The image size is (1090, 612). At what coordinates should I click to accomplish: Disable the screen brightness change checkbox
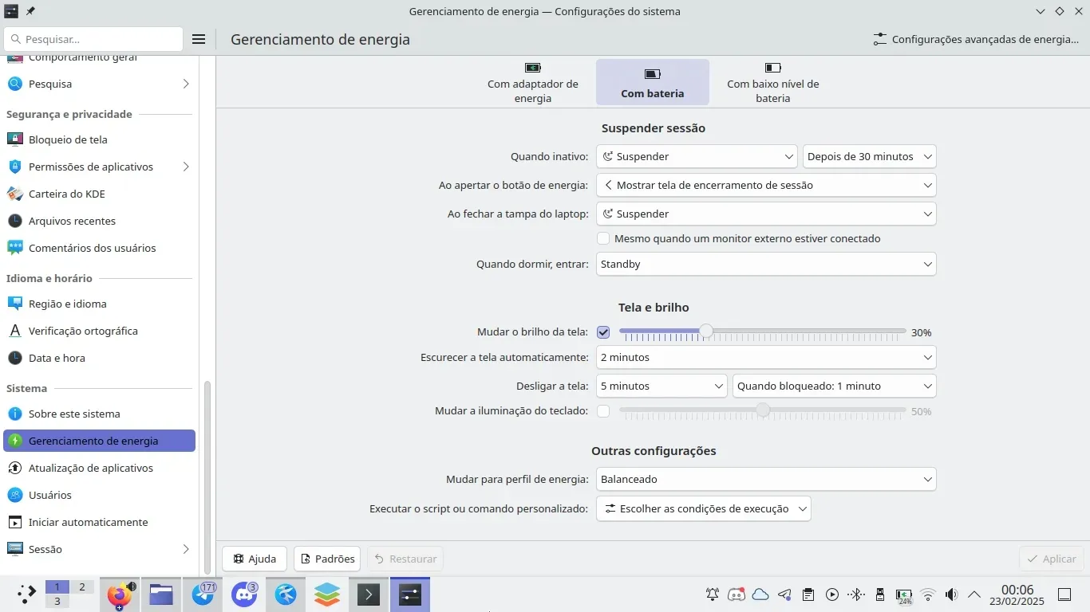coord(603,332)
